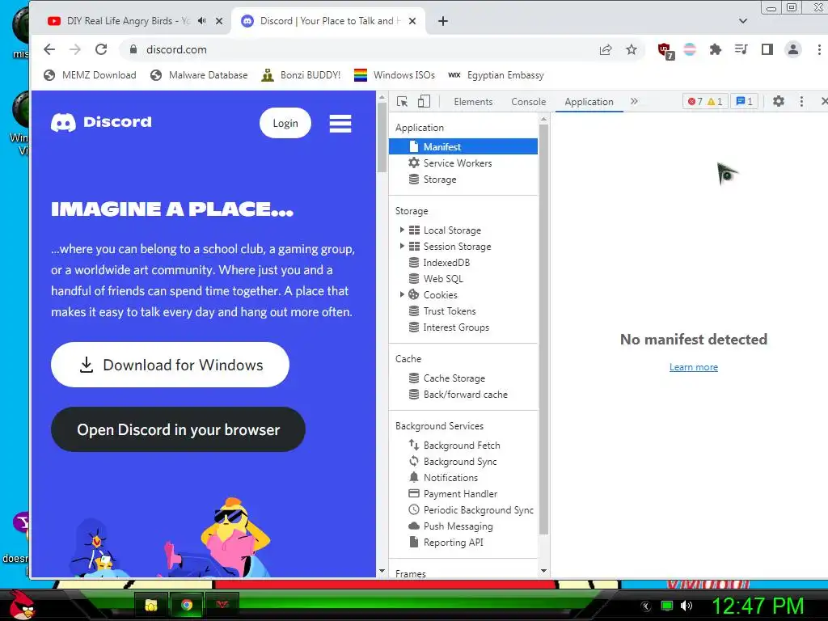This screenshot has width=828, height=621.
Task: Click the Learn more manifest link
Action: pos(693,367)
